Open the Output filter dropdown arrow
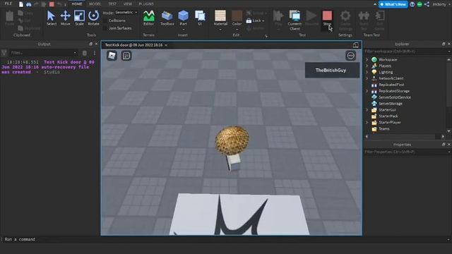 (75, 53)
